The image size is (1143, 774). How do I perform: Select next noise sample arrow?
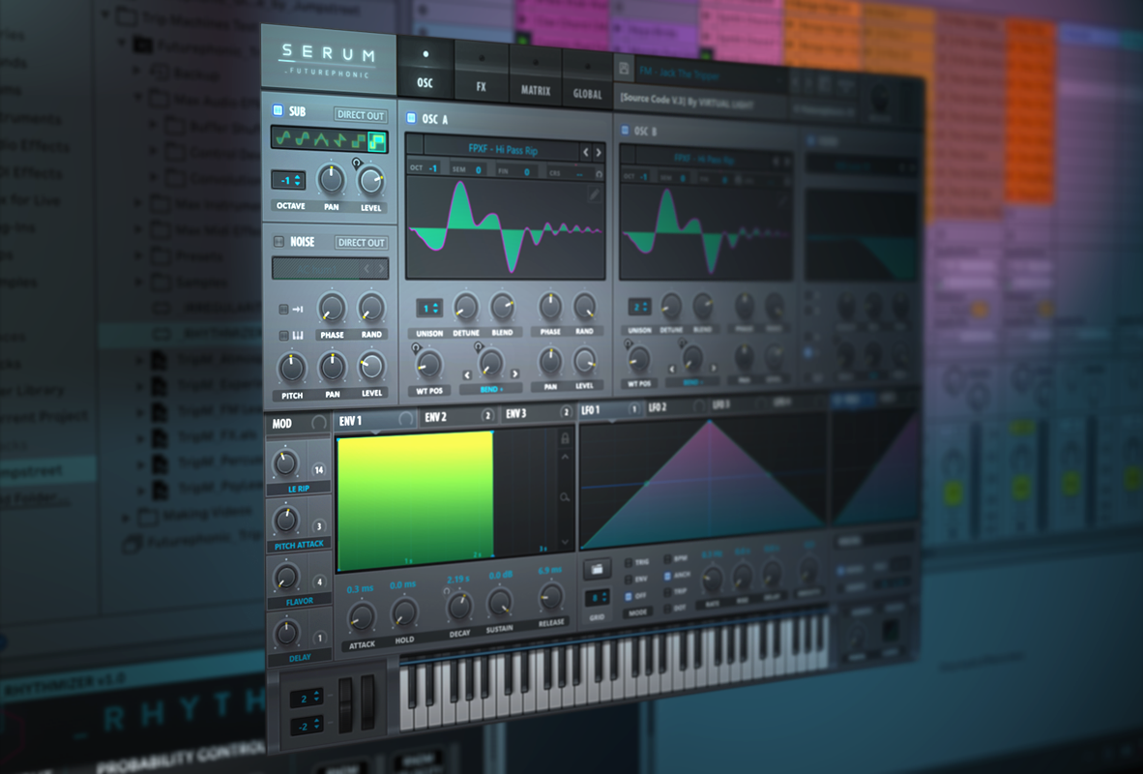coord(380,268)
